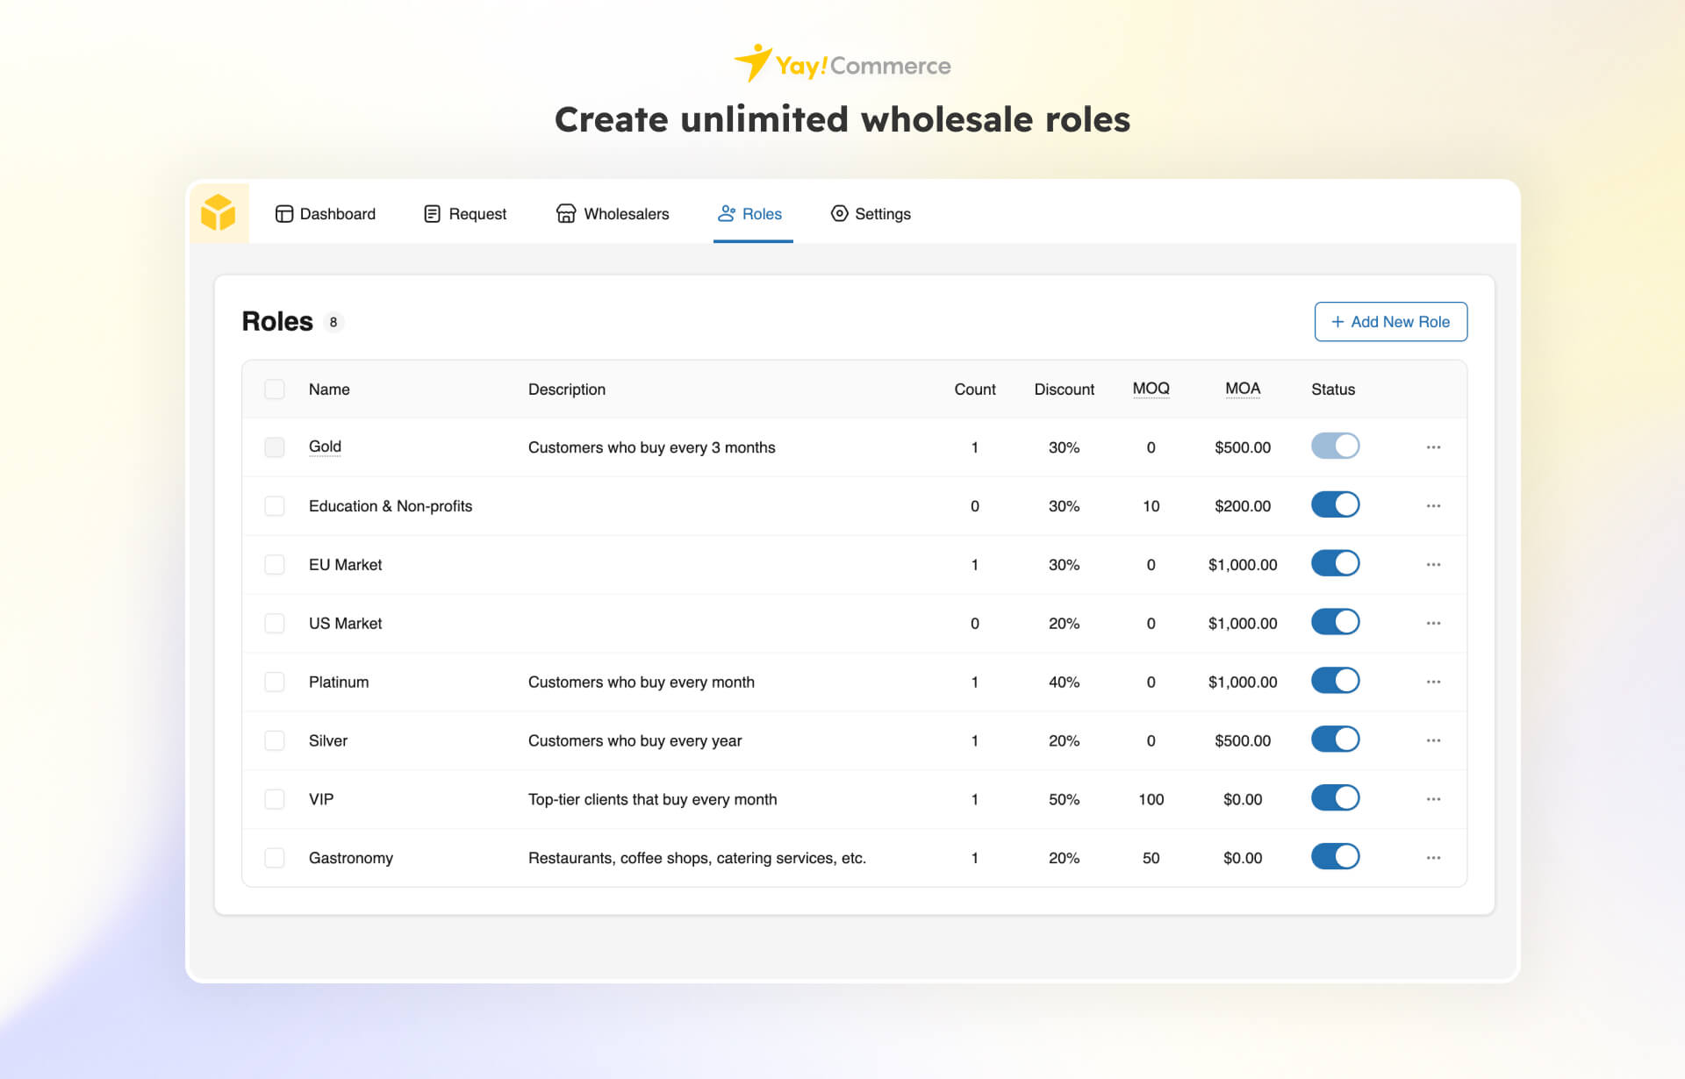Expand actions menu for Silver role

click(x=1433, y=740)
